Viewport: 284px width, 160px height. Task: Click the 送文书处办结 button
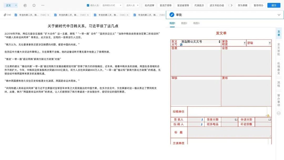[217, 6]
